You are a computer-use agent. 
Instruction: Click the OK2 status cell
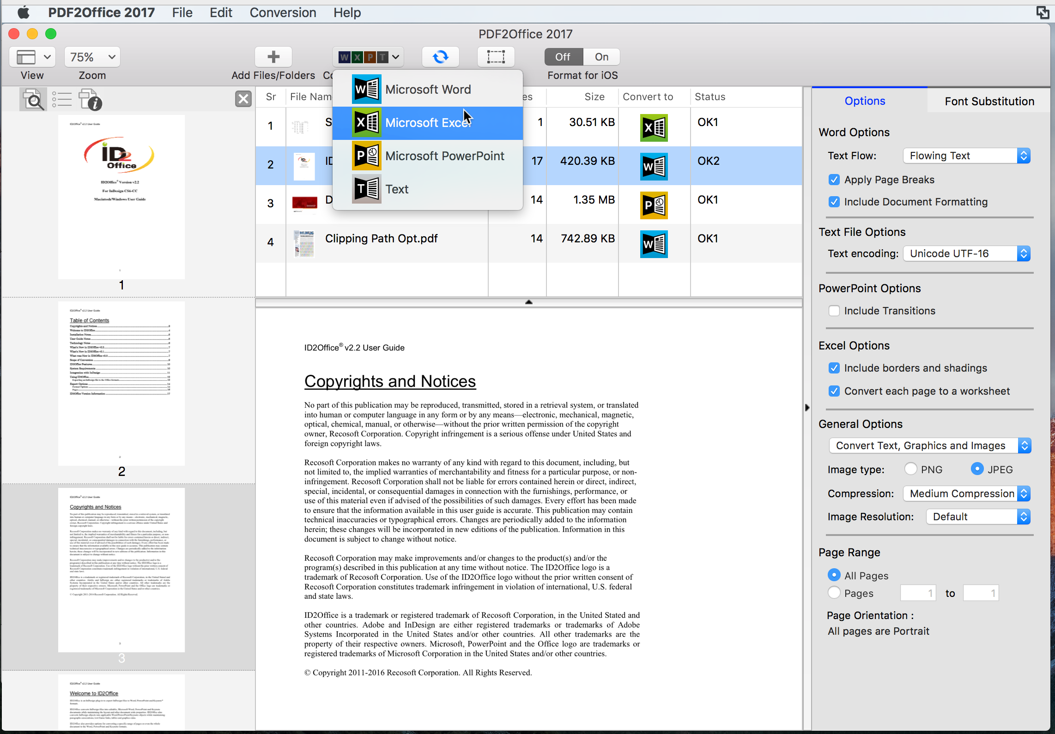point(708,161)
